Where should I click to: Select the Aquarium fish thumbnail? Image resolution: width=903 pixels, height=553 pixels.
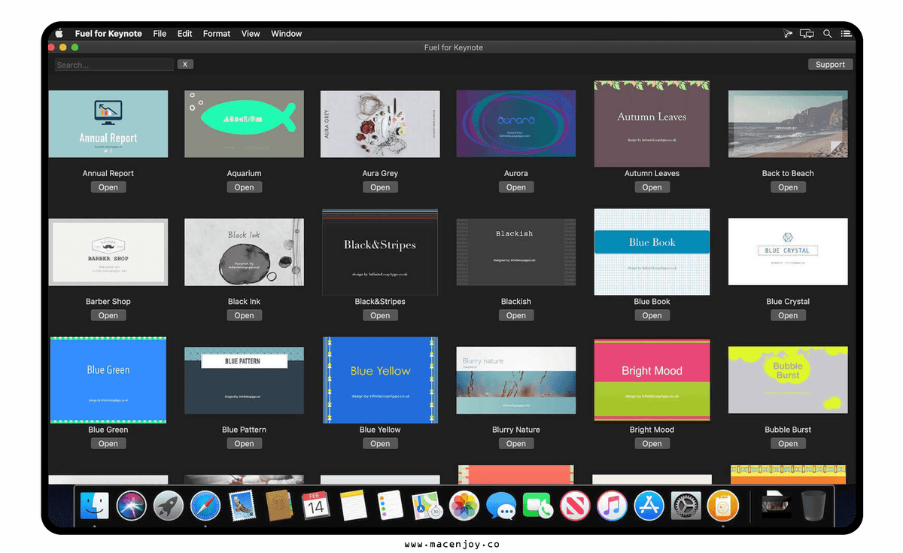click(245, 124)
